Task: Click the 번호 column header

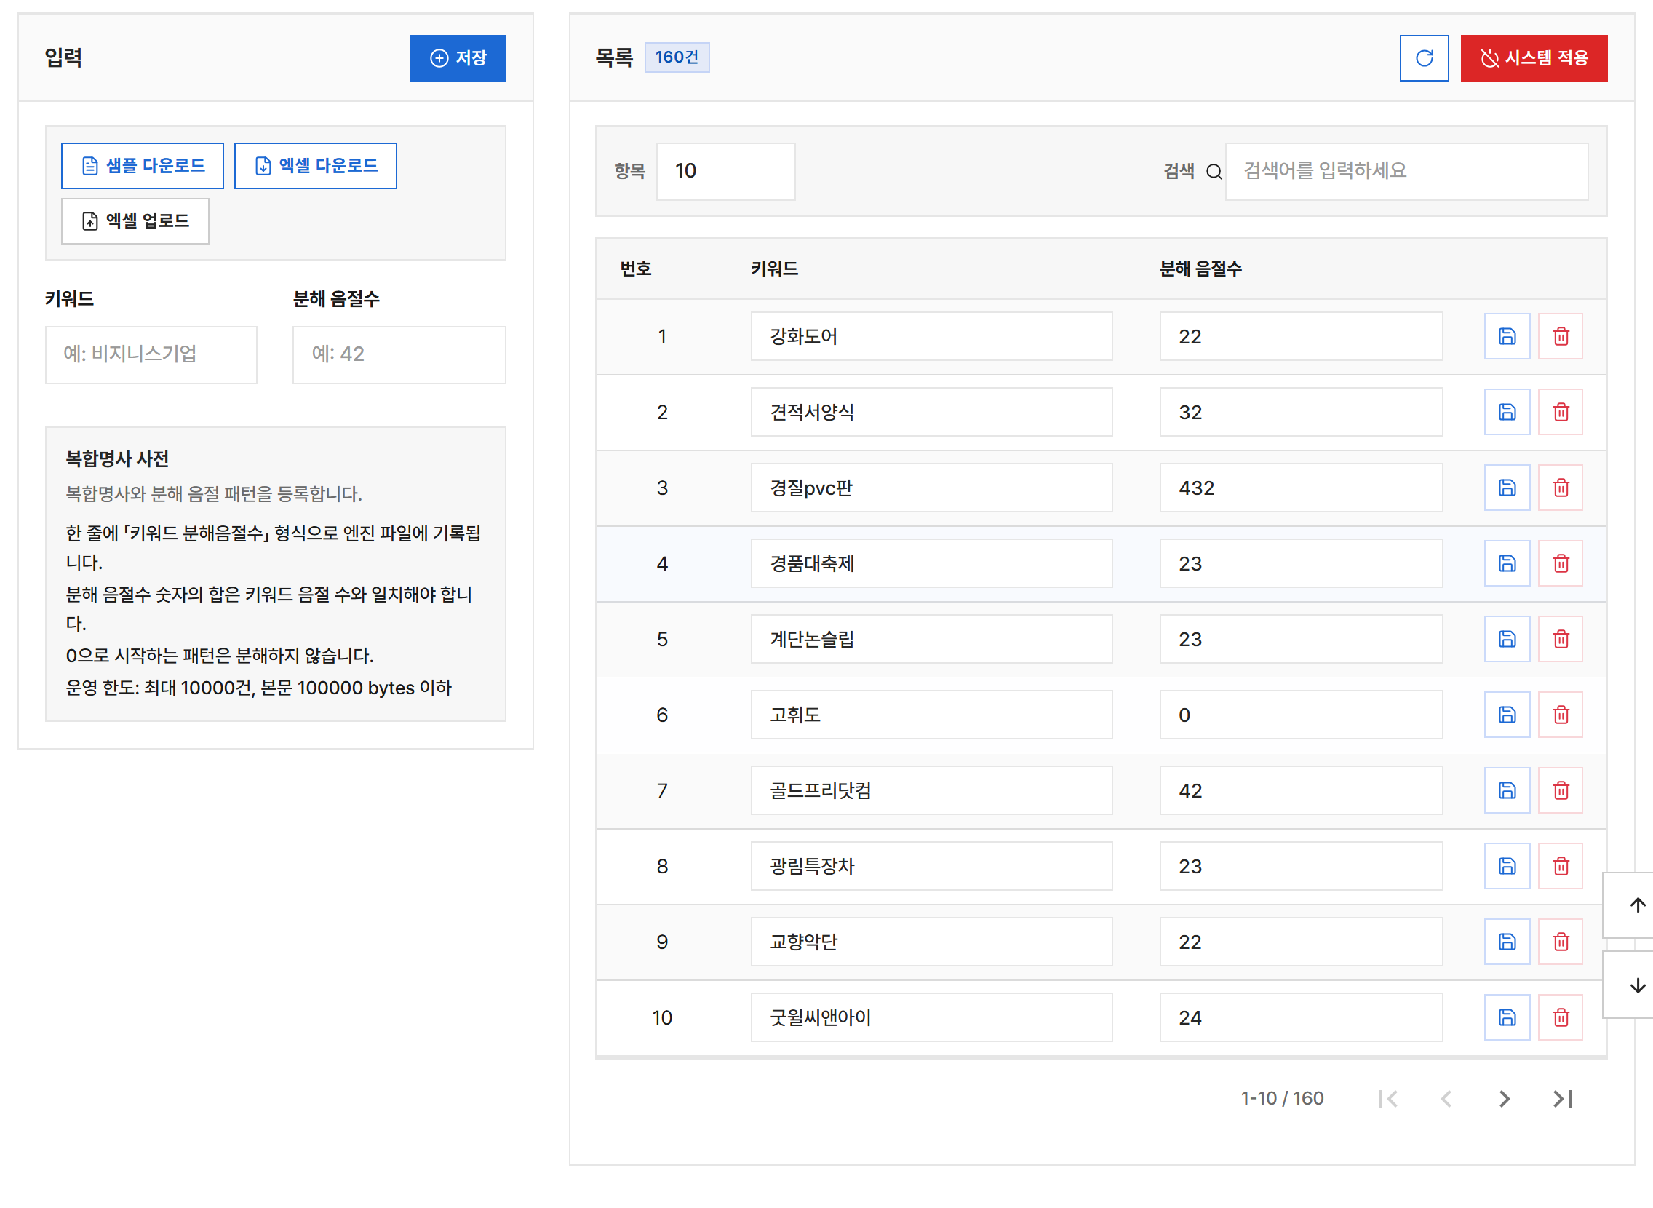Action: coord(635,269)
